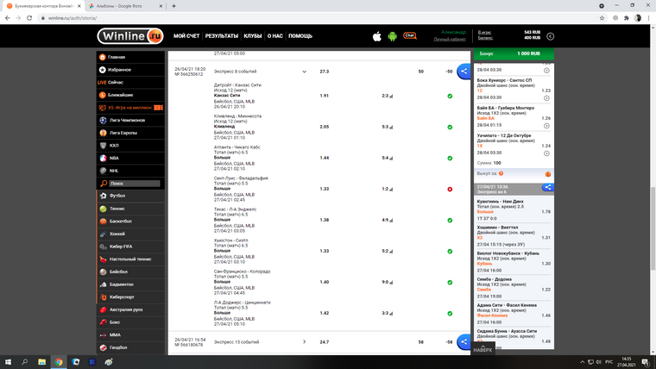
Task: Select Гандбол sport category
Action: pyautogui.click(x=130, y=347)
